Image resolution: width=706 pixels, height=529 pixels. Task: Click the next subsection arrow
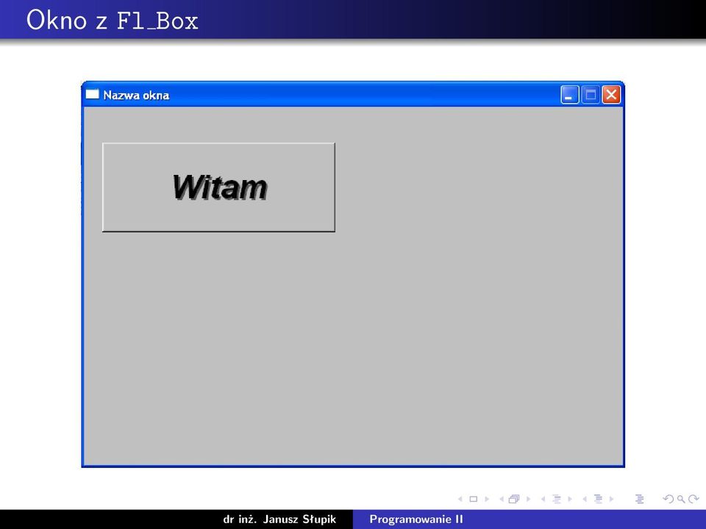click(x=570, y=499)
